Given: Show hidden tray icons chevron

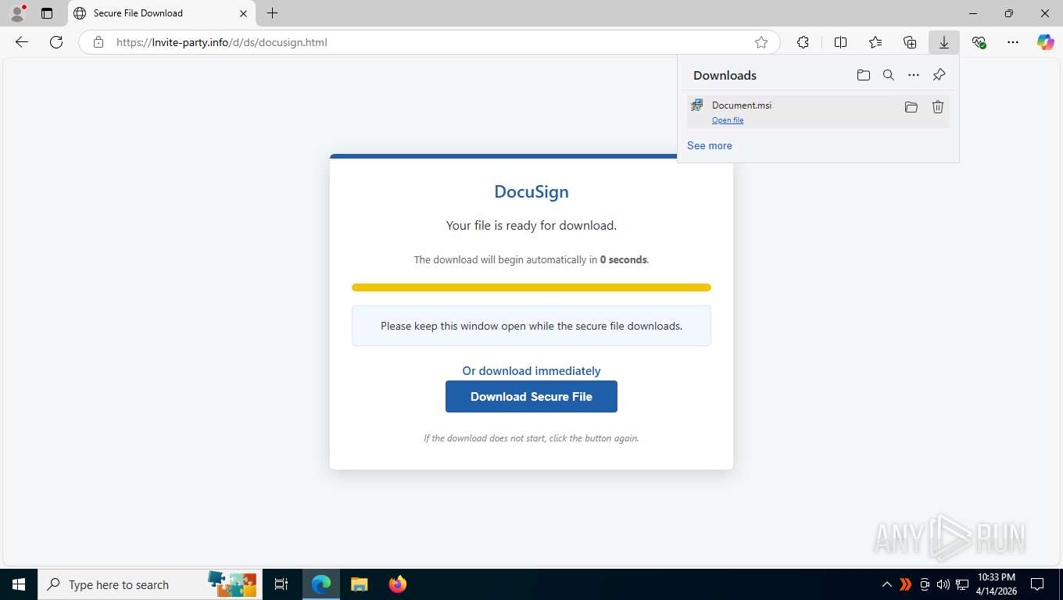Looking at the screenshot, I should click(x=886, y=584).
